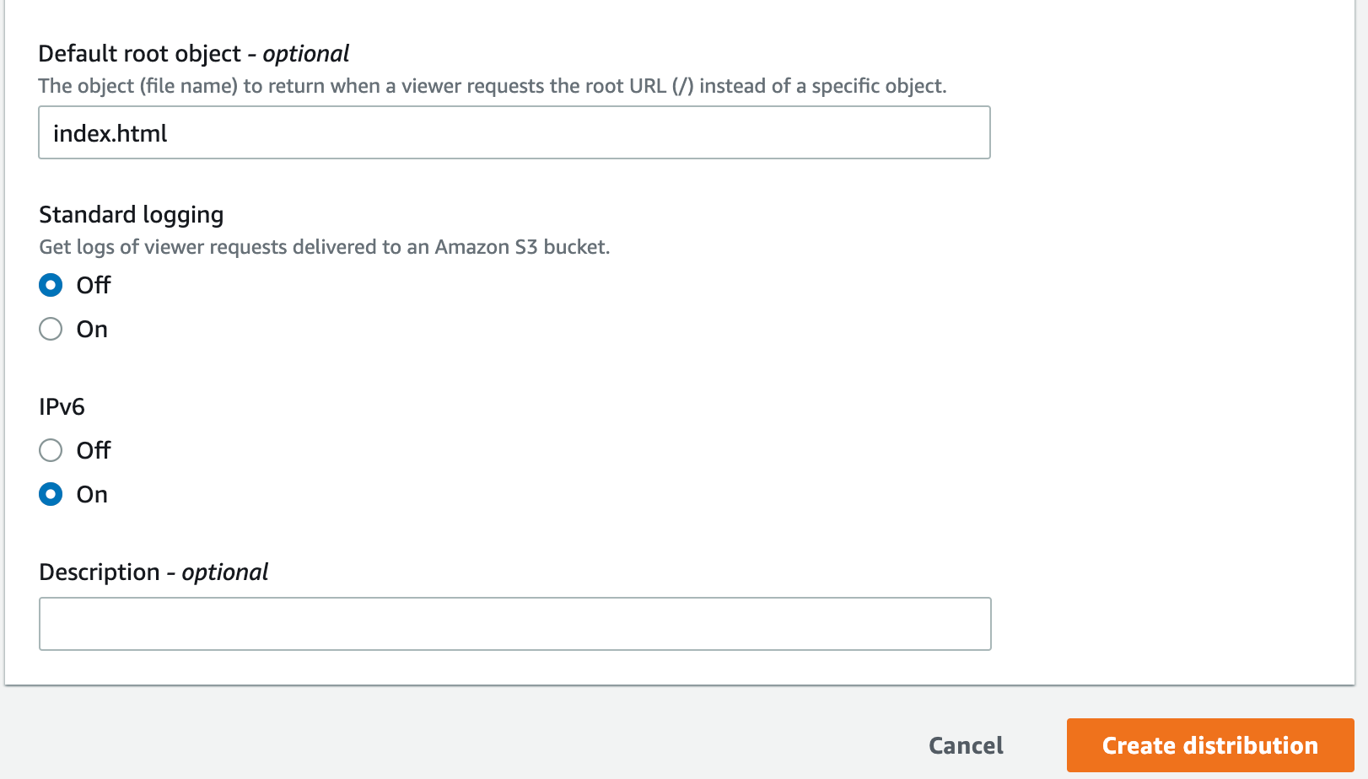Enable Standard logging with the On radio button
The height and width of the screenshot is (779, 1368).
tap(51, 329)
